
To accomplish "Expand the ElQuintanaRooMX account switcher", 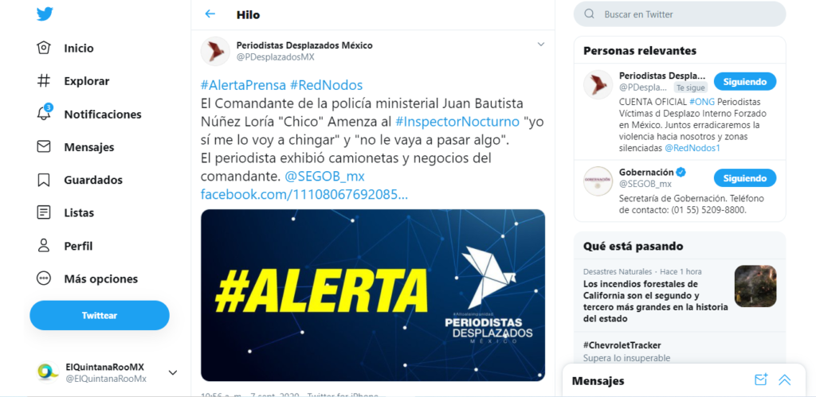I will 173,372.
